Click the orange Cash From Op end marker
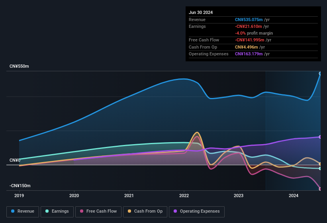This screenshot has height=223, width=327. 320,164
